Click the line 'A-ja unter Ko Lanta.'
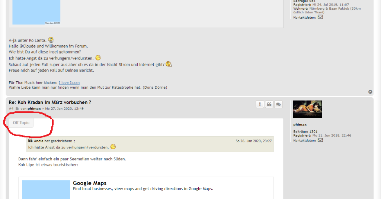 point(28,40)
